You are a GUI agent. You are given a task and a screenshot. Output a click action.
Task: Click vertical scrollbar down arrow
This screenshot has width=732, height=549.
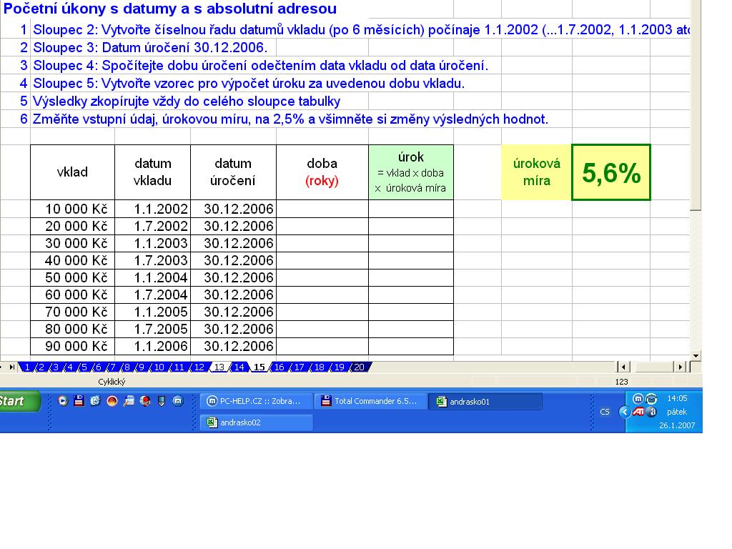(x=696, y=356)
